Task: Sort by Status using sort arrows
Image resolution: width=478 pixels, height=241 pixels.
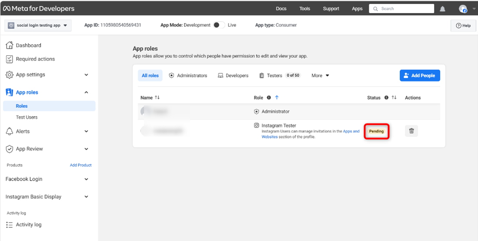Action: pos(394,97)
